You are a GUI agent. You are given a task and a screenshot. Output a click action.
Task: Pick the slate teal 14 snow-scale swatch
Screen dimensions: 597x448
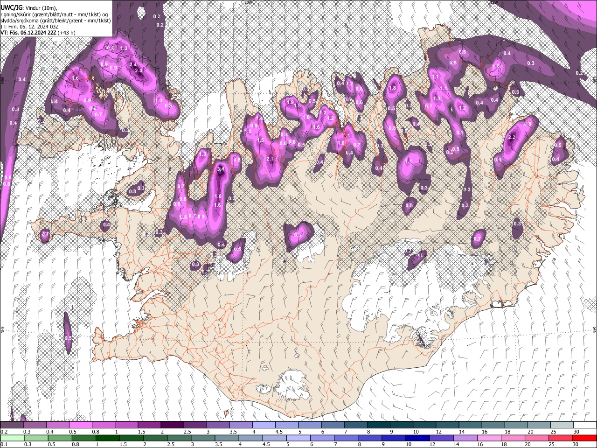click(470, 425)
